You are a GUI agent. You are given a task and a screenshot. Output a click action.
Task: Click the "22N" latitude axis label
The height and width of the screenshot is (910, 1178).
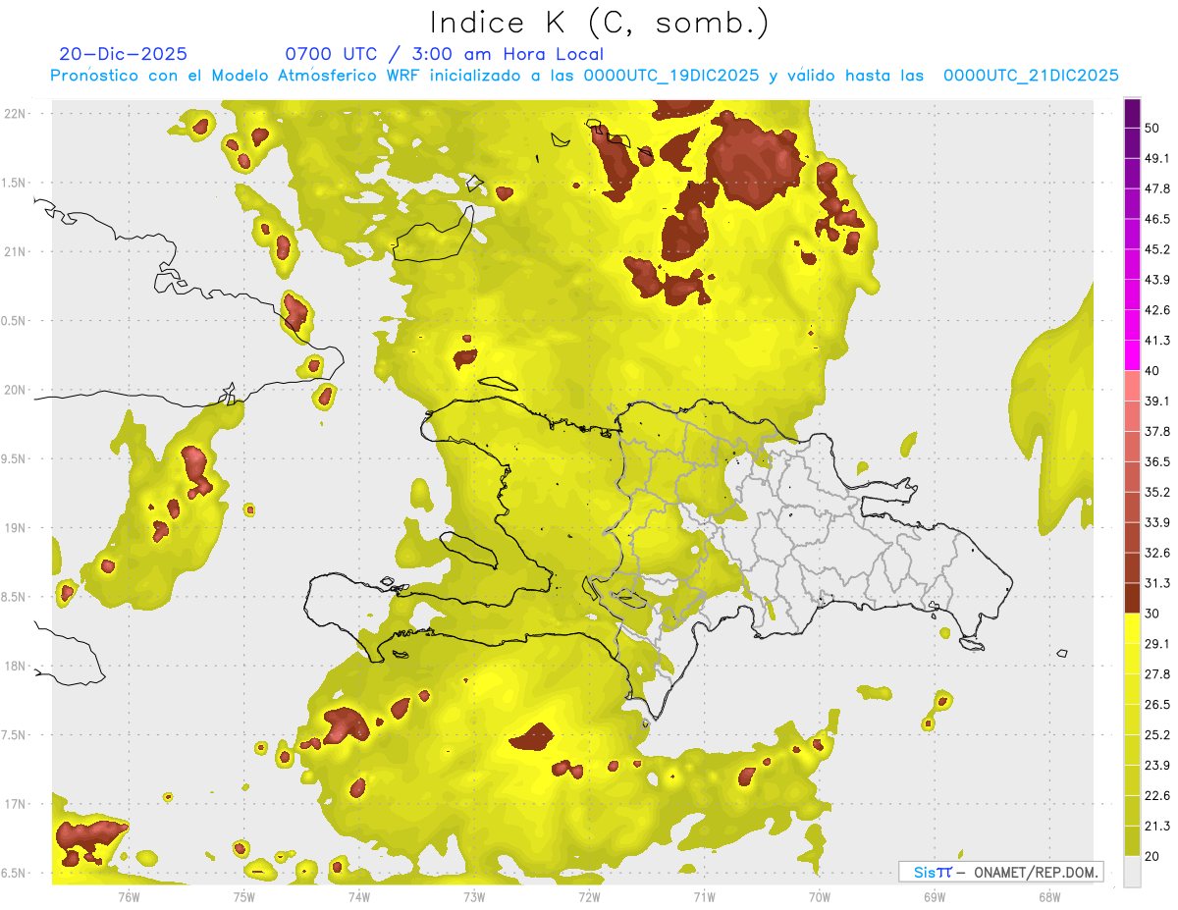15,114
